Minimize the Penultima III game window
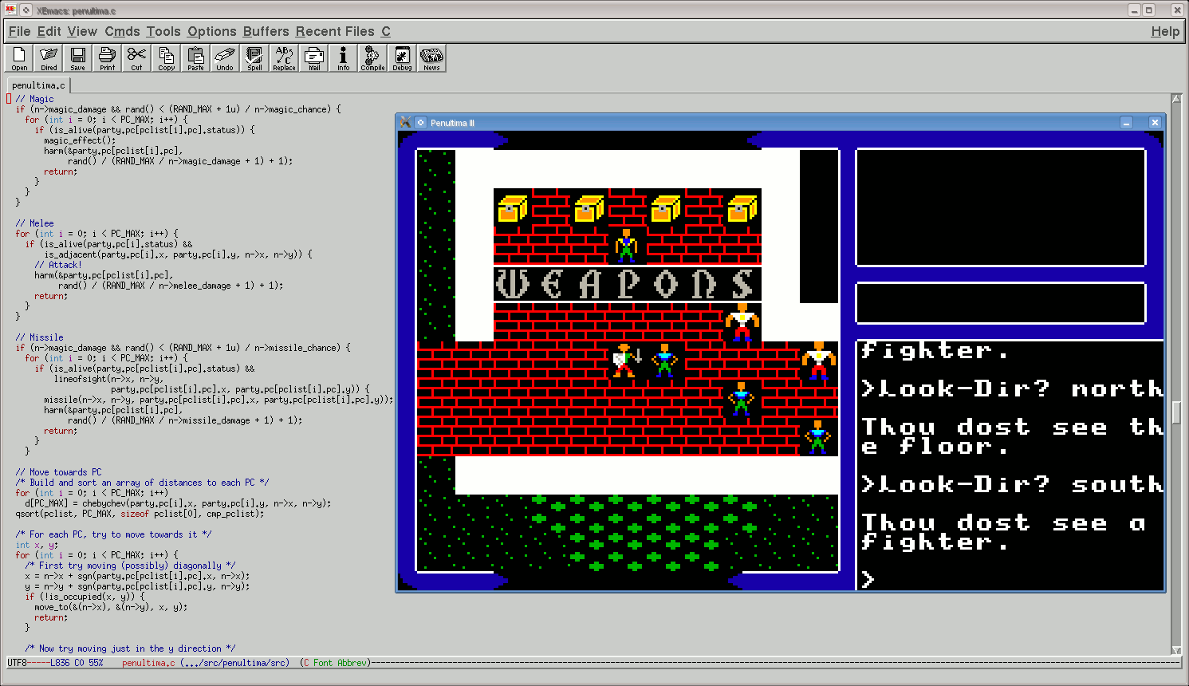Viewport: 1189px width, 686px height. [x=1126, y=123]
